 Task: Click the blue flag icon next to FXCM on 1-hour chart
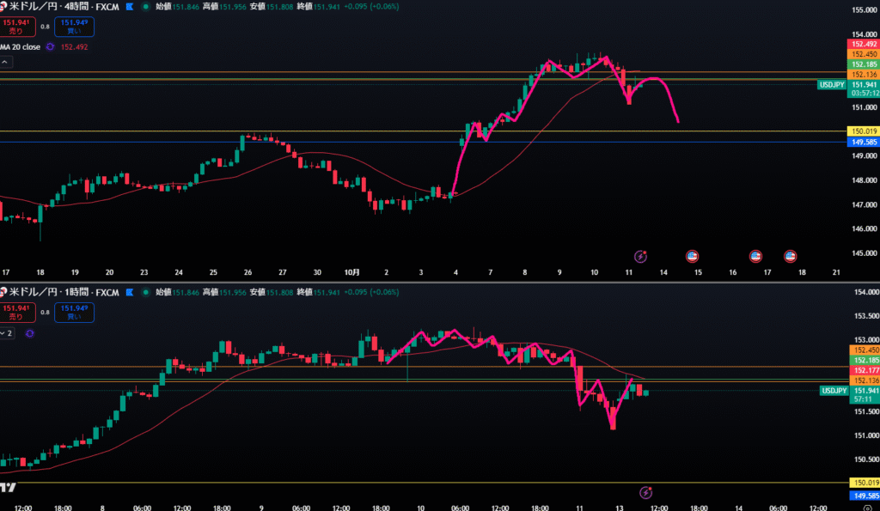point(129,293)
